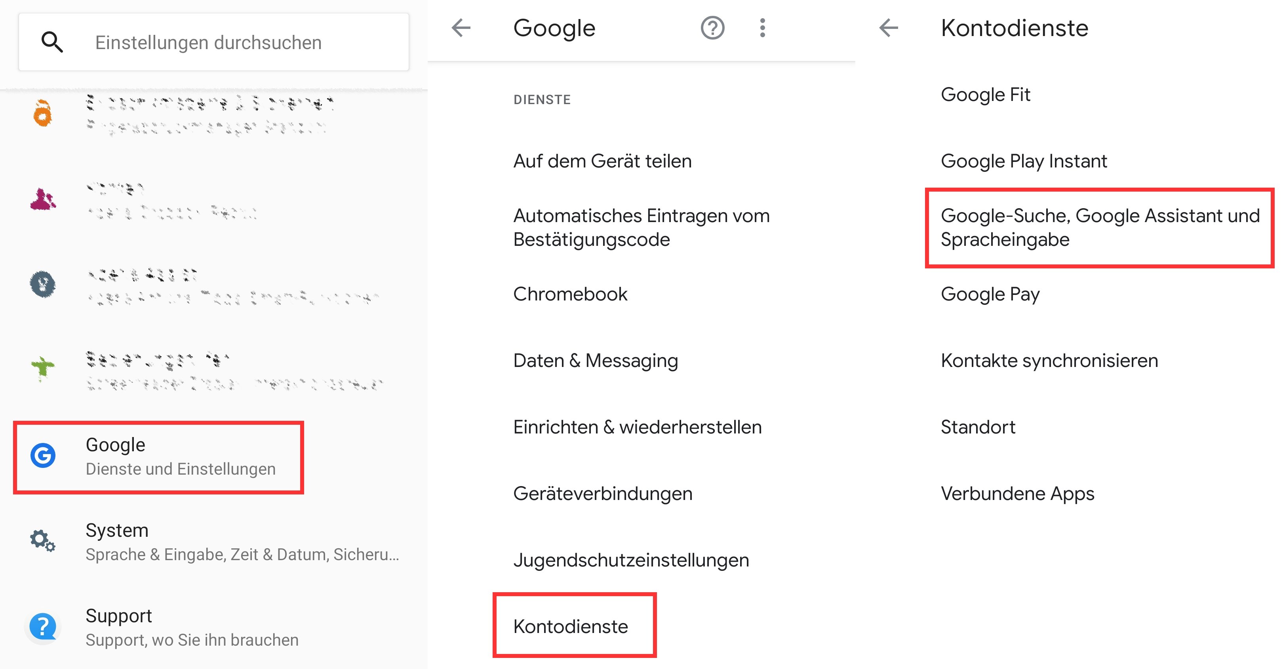Open Jugendschutzeinstellungen

[x=641, y=560]
